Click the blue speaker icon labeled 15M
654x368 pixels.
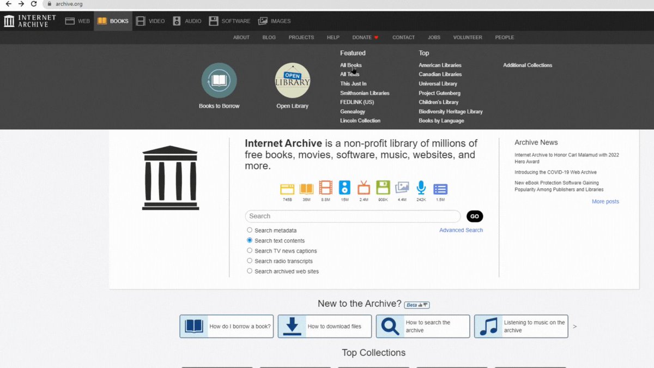pyautogui.click(x=344, y=188)
